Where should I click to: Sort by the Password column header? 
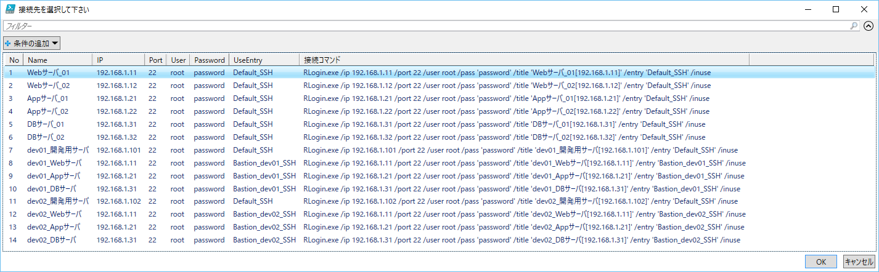209,60
